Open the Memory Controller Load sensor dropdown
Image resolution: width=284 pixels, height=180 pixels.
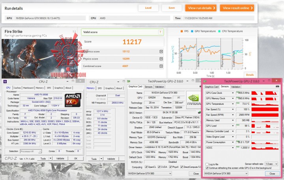[233, 131]
